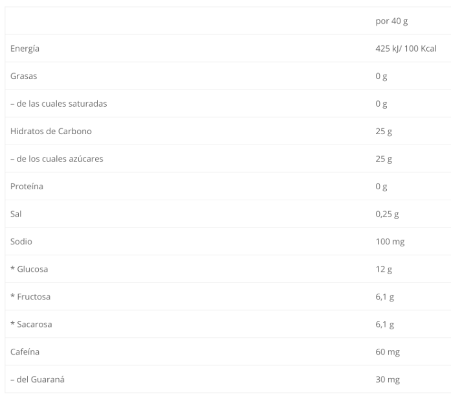Select the Sal row label
Screen dimensions: 451x398
[x=16, y=214]
